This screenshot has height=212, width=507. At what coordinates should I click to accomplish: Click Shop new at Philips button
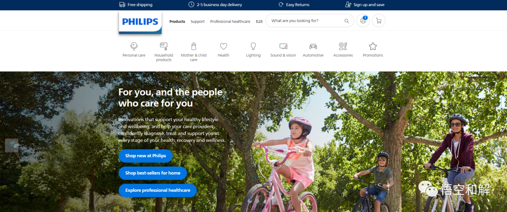pyautogui.click(x=146, y=156)
